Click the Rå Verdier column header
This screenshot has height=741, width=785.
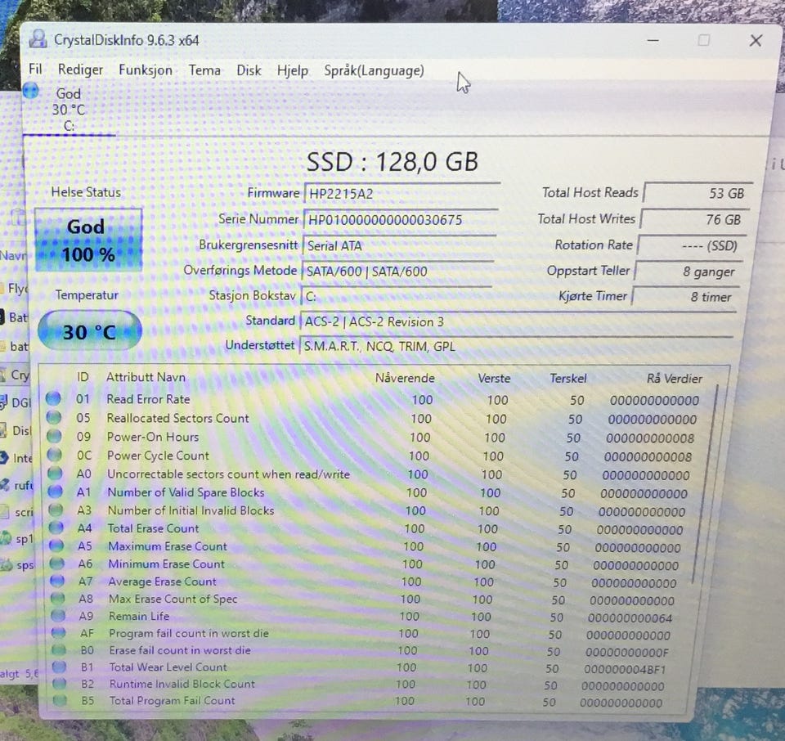tap(674, 379)
